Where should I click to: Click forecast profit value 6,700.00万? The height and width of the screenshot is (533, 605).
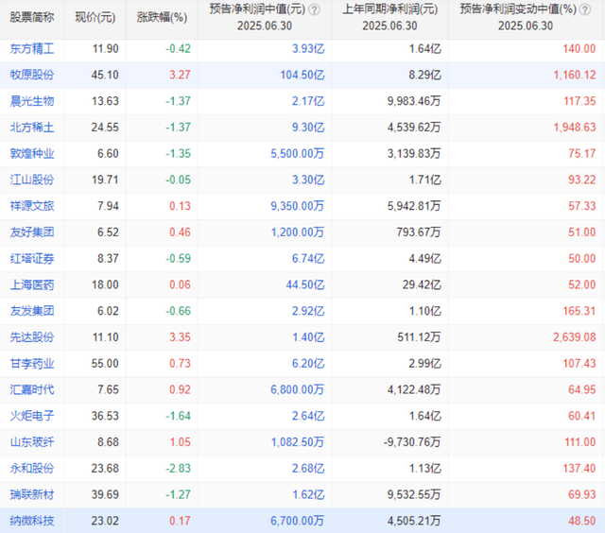point(298,521)
